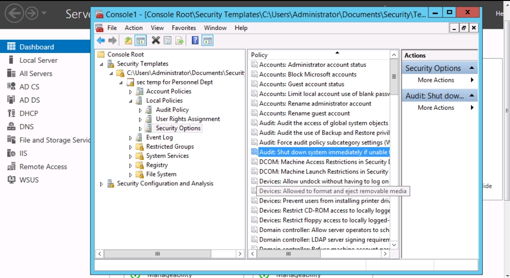
Task: Toggle Show/Hide Console Tree toolbar icon
Action: pos(141,41)
